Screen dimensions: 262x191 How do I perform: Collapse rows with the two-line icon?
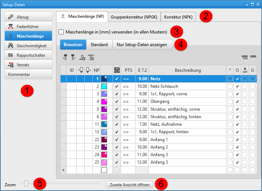[x=253, y=57]
